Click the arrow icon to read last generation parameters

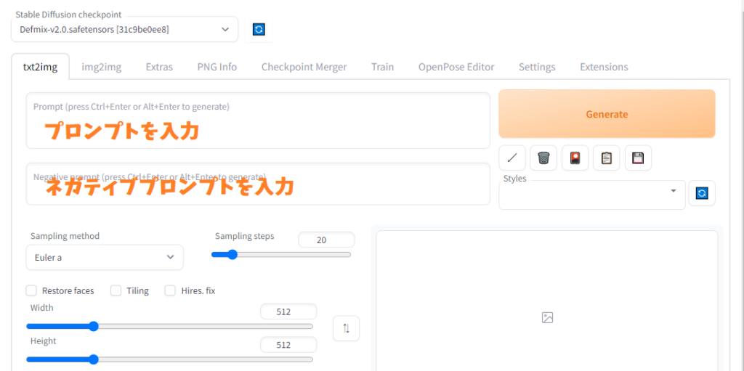512,158
